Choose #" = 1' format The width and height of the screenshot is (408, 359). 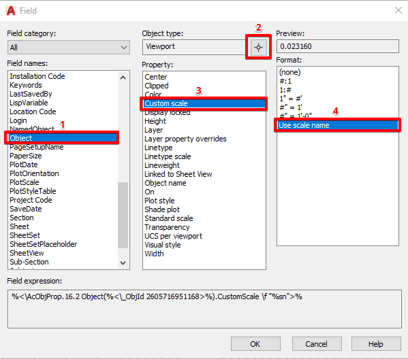(291, 107)
